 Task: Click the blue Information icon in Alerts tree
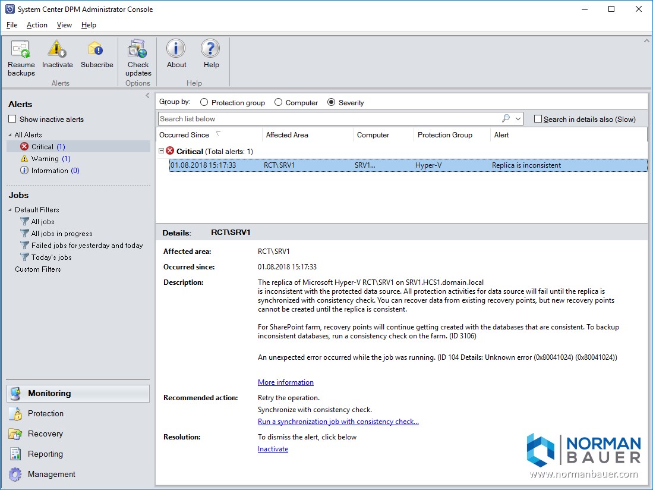[x=24, y=170]
